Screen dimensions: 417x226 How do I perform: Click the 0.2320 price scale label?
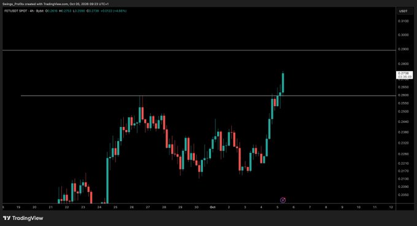tap(403, 143)
